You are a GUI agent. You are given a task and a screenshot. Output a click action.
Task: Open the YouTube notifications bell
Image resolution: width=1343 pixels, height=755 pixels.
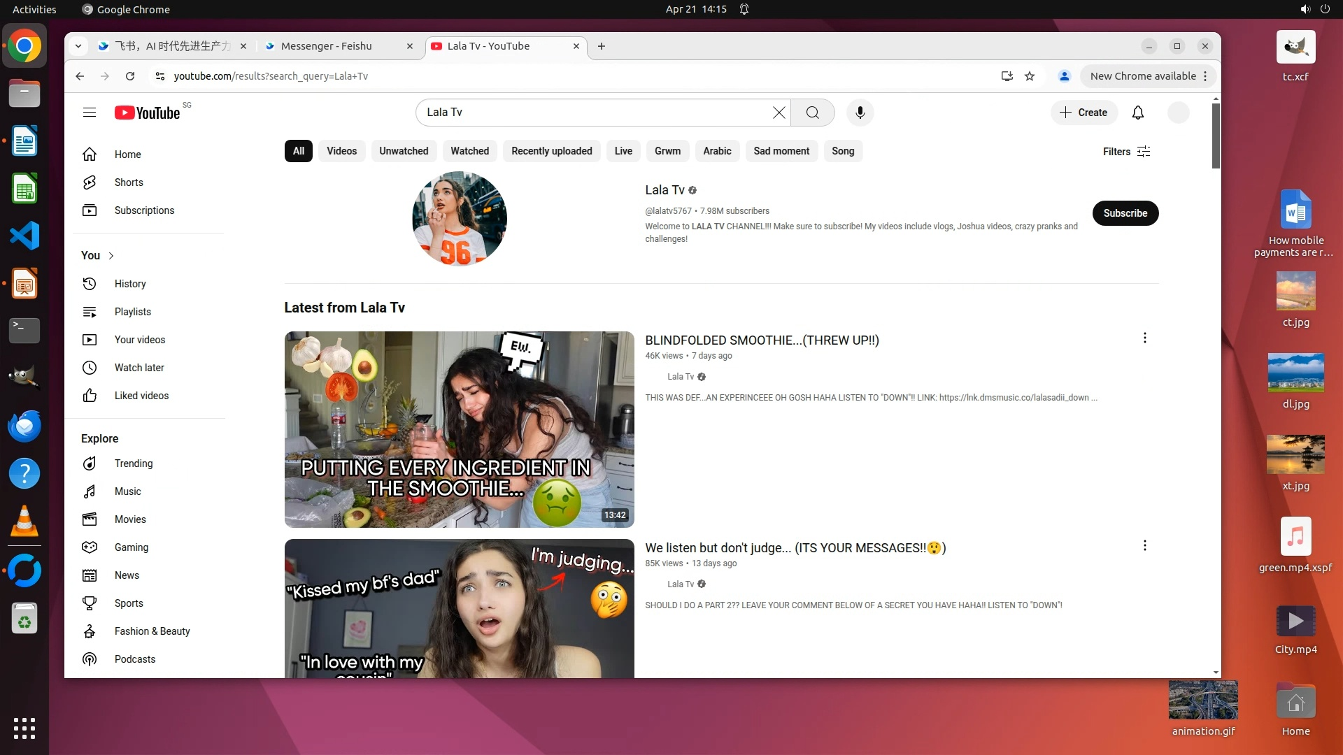coord(1138,113)
